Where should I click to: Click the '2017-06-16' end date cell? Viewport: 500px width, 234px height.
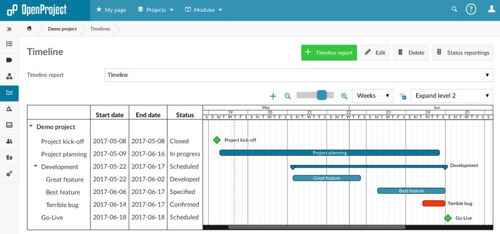(x=148, y=154)
